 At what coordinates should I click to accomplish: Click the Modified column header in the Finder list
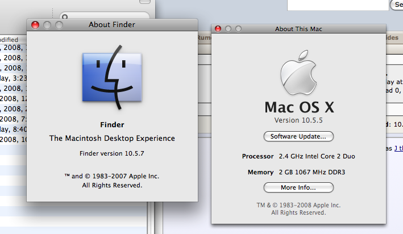point(13,40)
